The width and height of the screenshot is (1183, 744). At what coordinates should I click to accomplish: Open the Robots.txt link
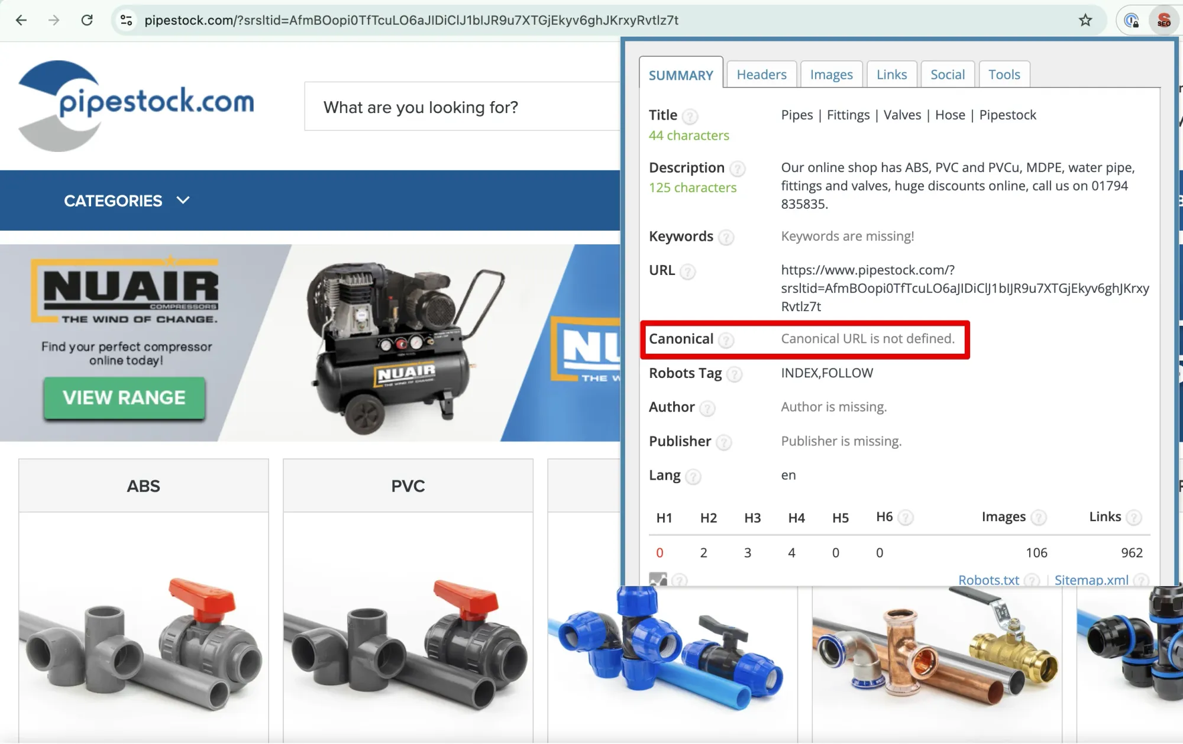[988, 580]
